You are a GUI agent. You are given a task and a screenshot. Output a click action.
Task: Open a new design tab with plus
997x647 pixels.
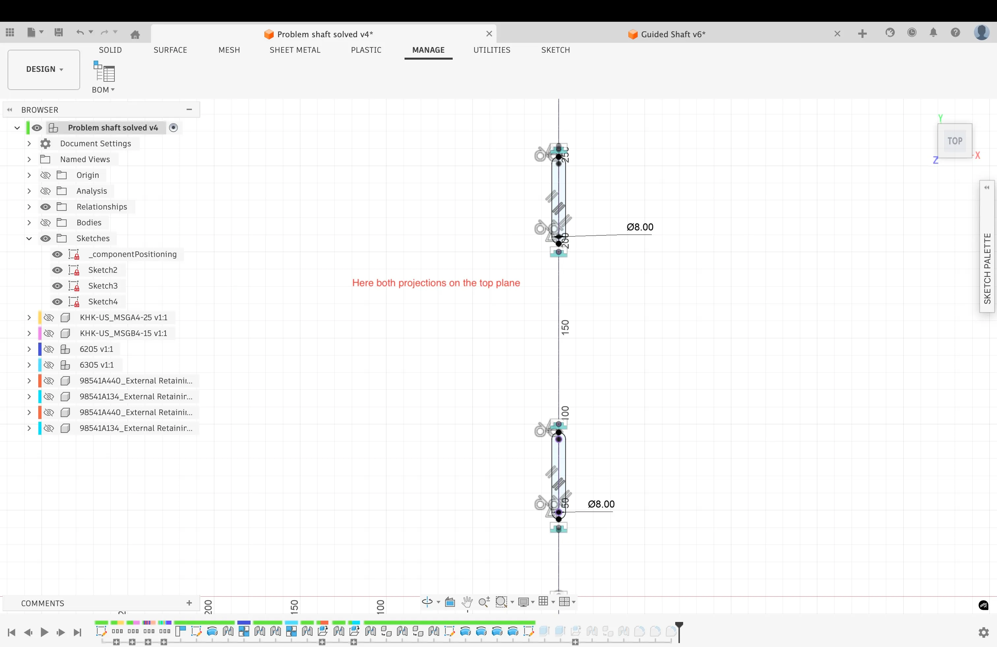[x=862, y=34]
